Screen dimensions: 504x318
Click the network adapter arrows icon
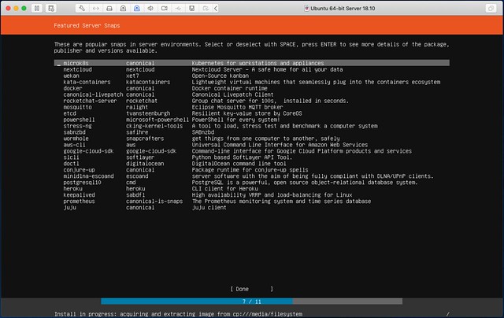96,9
